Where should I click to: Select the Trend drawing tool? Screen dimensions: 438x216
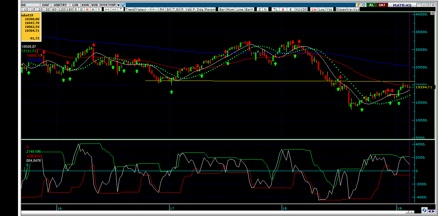(130, 9)
